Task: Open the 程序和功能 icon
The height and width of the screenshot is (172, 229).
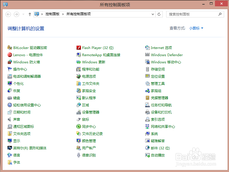Action: click(79, 69)
